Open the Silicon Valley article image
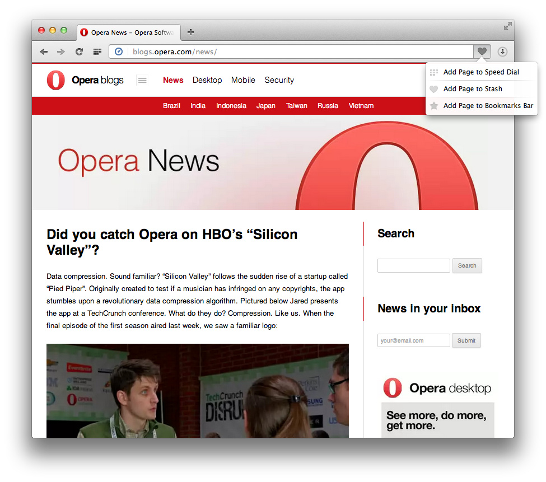Screen dimensions: 546x482 197,390
